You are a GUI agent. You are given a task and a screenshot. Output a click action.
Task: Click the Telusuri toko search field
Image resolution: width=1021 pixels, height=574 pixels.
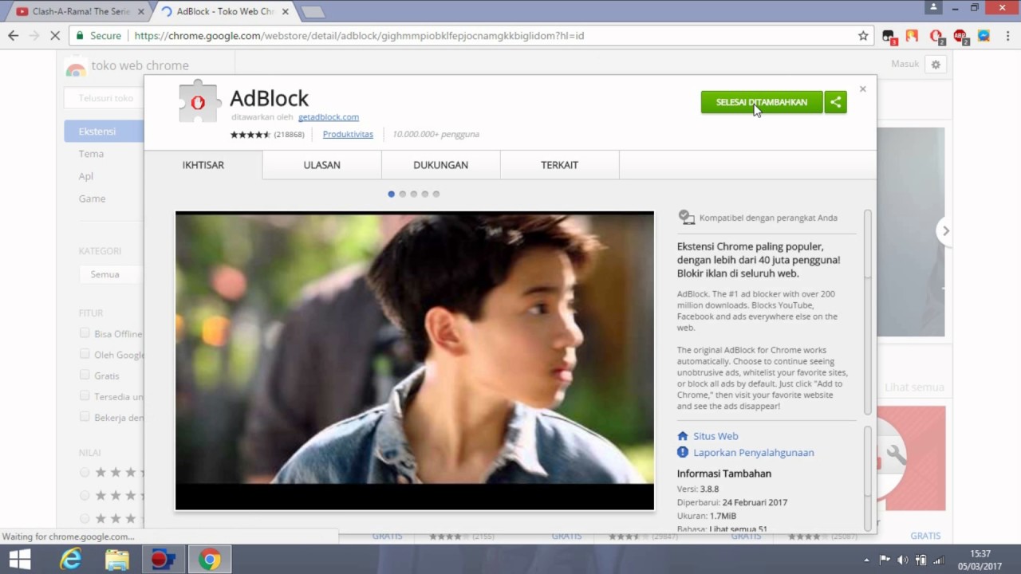point(104,98)
